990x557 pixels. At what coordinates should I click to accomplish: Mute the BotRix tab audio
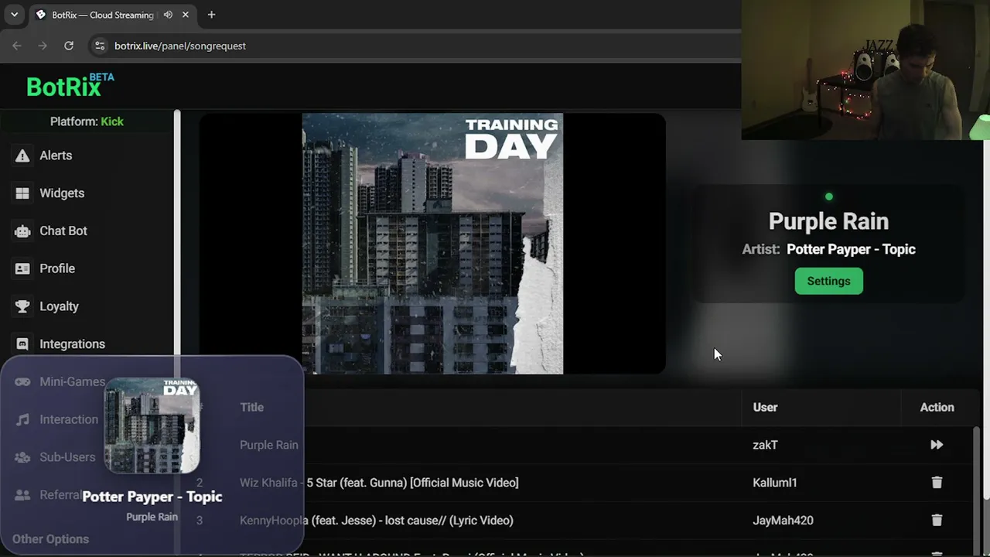coord(168,15)
